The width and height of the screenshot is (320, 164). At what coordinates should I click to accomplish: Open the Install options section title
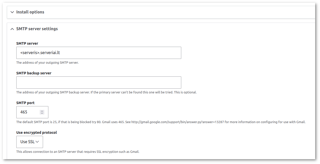[x=30, y=12]
